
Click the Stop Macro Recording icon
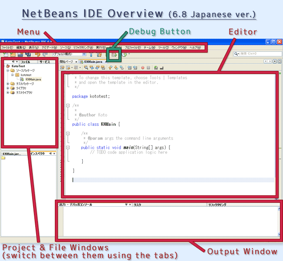[x=148, y=67]
